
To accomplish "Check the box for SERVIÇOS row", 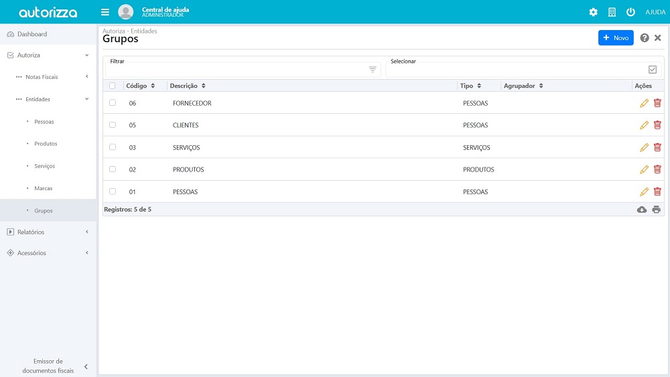I will pos(113,147).
